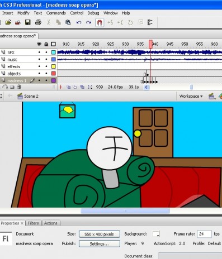Lock the SFX layer via lock dot

[x=46, y=52]
